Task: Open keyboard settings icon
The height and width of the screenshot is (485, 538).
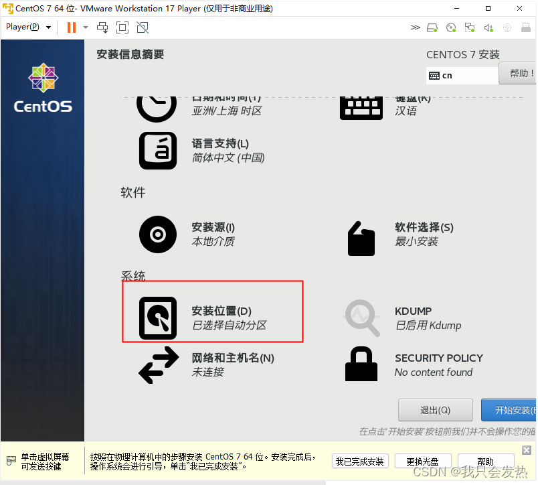Action: 361,109
